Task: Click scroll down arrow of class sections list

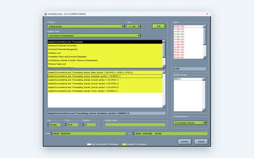Action: (164, 106)
